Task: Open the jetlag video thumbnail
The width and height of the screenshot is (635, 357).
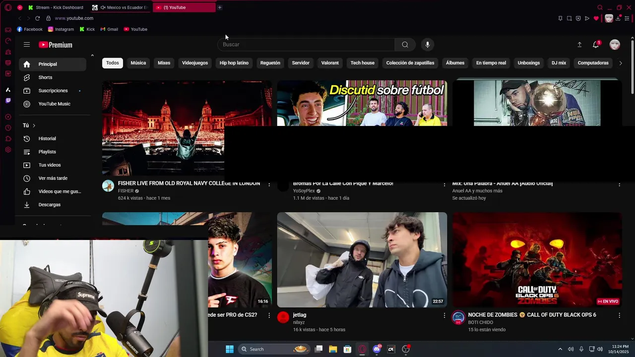Action: point(362,260)
